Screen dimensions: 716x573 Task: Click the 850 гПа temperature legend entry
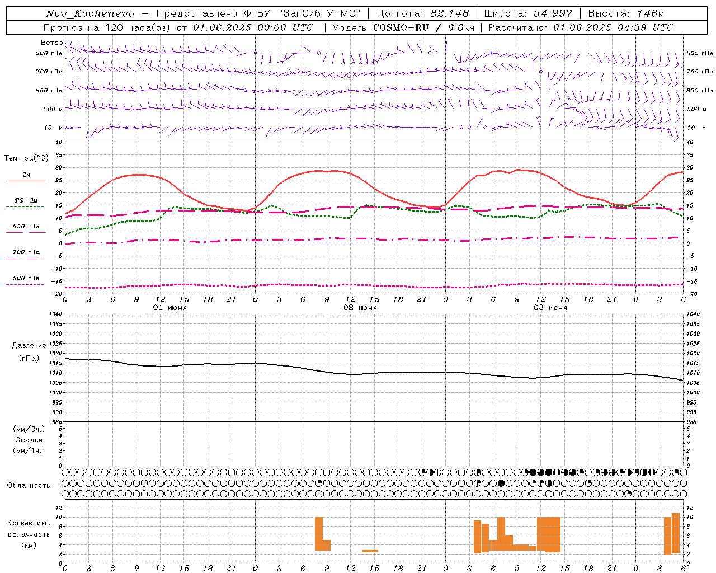(26, 227)
